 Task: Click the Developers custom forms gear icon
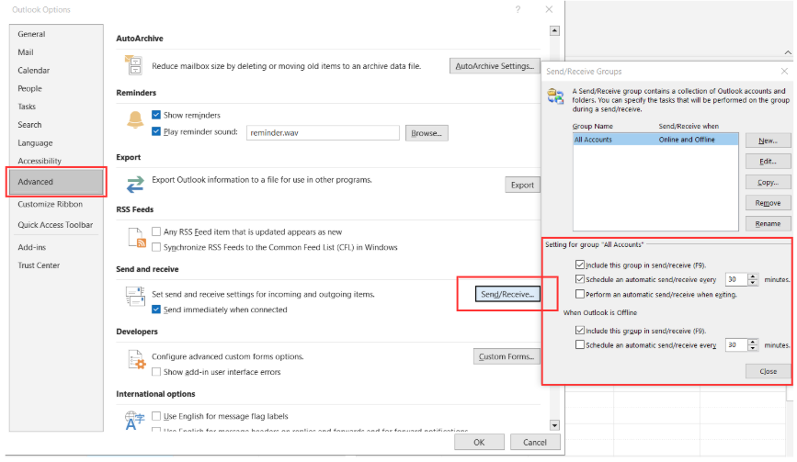pos(137,359)
